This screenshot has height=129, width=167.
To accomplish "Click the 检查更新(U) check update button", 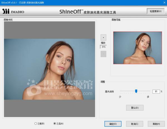I will (155, 11).
